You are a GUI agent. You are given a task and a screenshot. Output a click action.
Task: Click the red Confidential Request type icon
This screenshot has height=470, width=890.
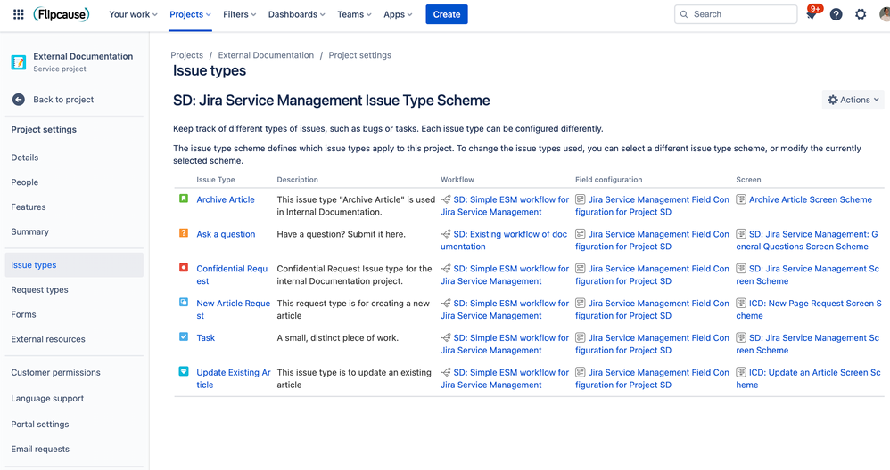(184, 267)
